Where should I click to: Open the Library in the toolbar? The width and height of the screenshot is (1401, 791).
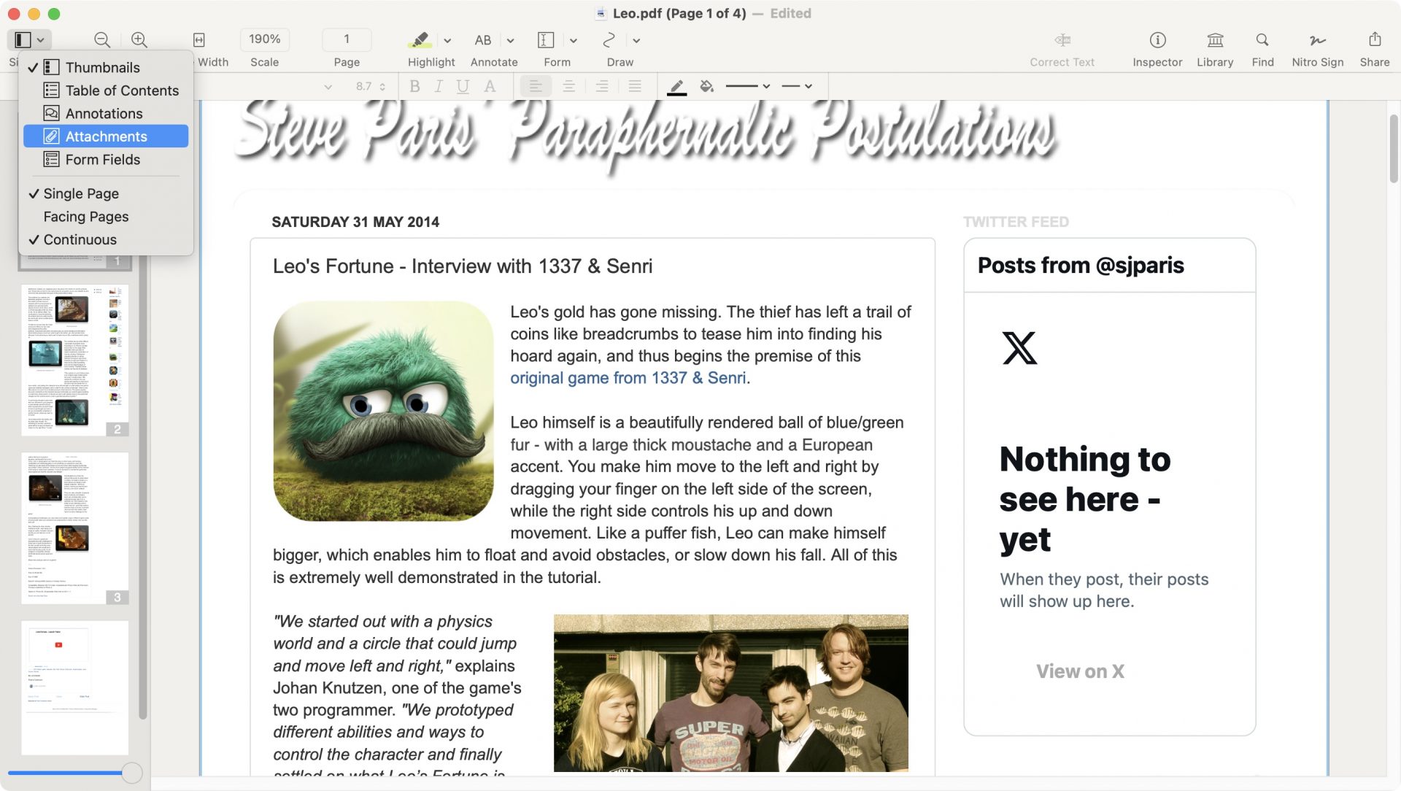click(1214, 40)
